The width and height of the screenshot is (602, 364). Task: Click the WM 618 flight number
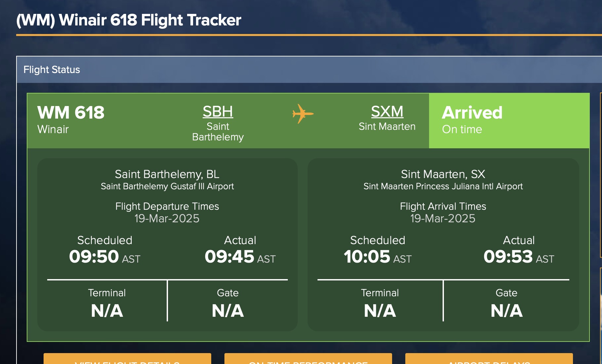[x=71, y=113]
